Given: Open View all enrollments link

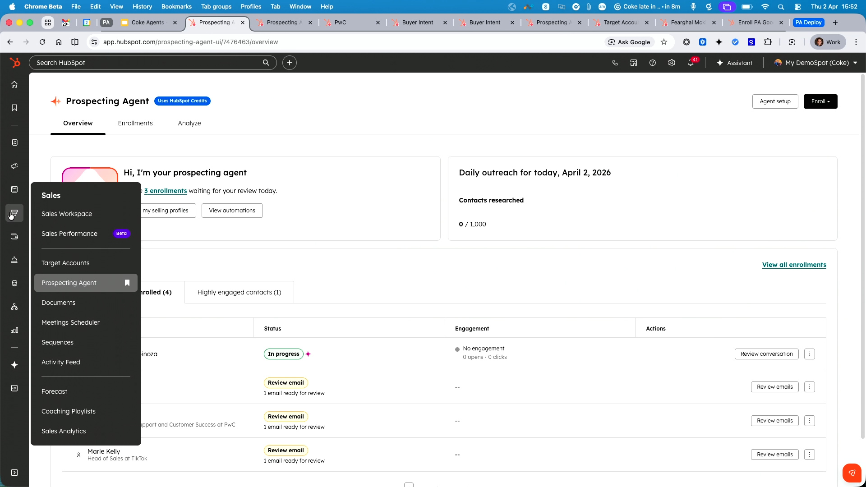Looking at the screenshot, I should pos(794,265).
